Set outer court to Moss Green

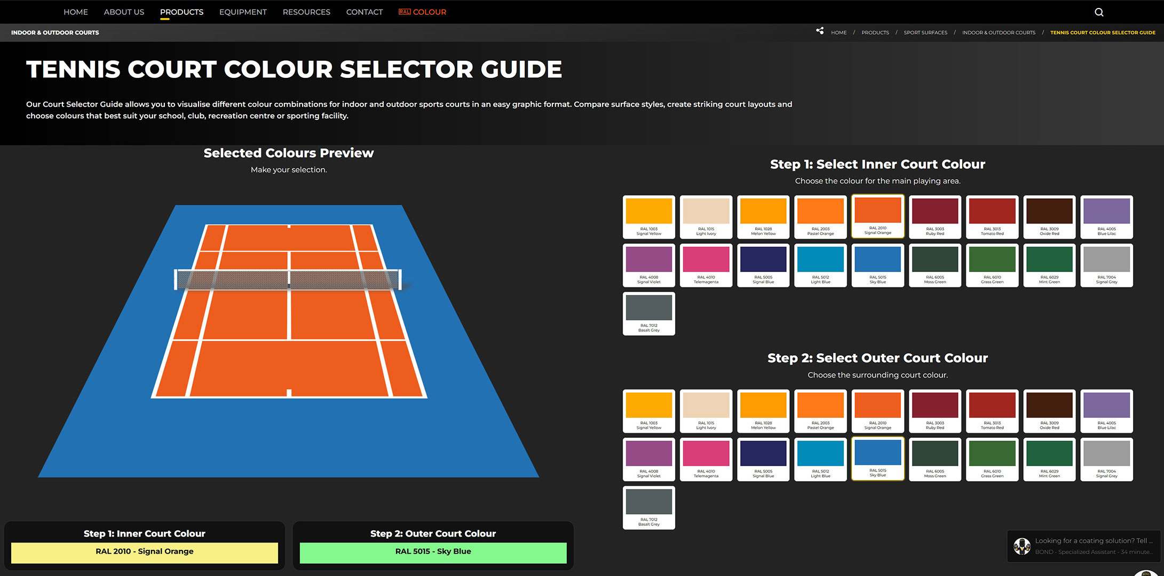tap(935, 460)
